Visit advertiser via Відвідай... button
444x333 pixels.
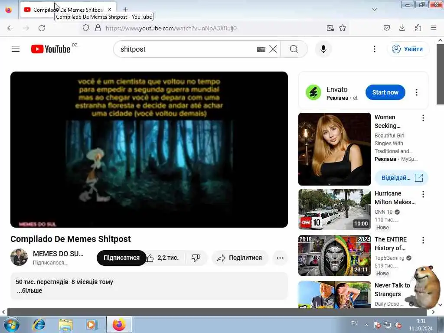click(402, 178)
